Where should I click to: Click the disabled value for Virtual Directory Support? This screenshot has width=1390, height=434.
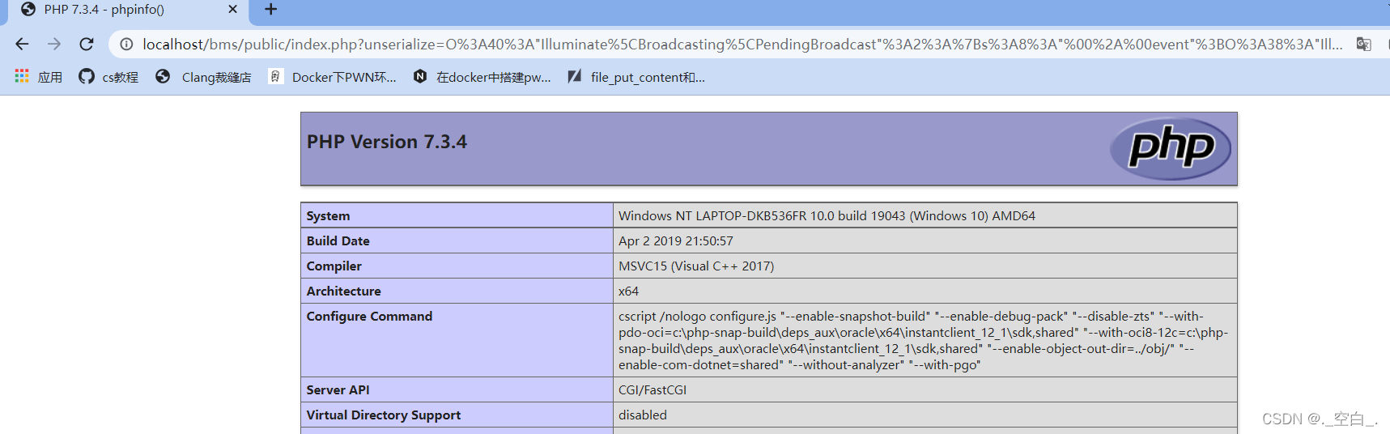click(x=643, y=415)
